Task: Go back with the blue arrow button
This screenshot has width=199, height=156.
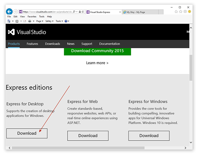Action: [9, 12]
